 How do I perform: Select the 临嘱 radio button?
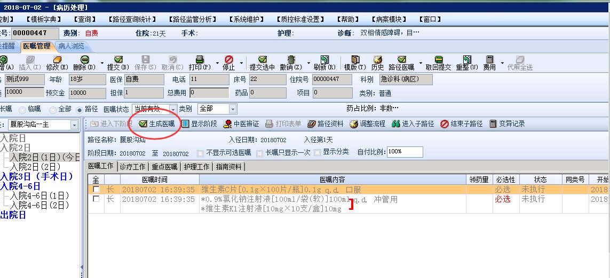(22, 110)
